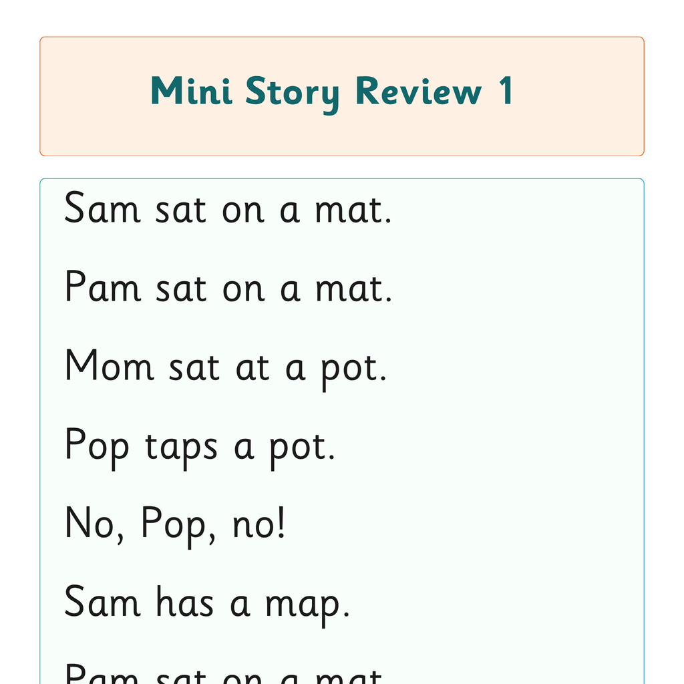This screenshot has height=684, width=684.
Task: Click the name Sam in the first sentence
Action: [102, 208]
